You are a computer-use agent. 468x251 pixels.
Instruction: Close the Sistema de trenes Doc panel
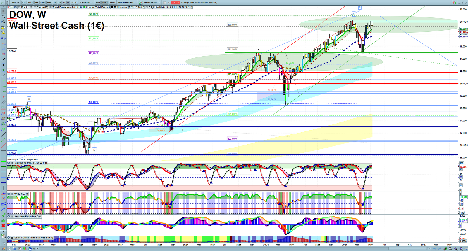[x=8, y=163]
